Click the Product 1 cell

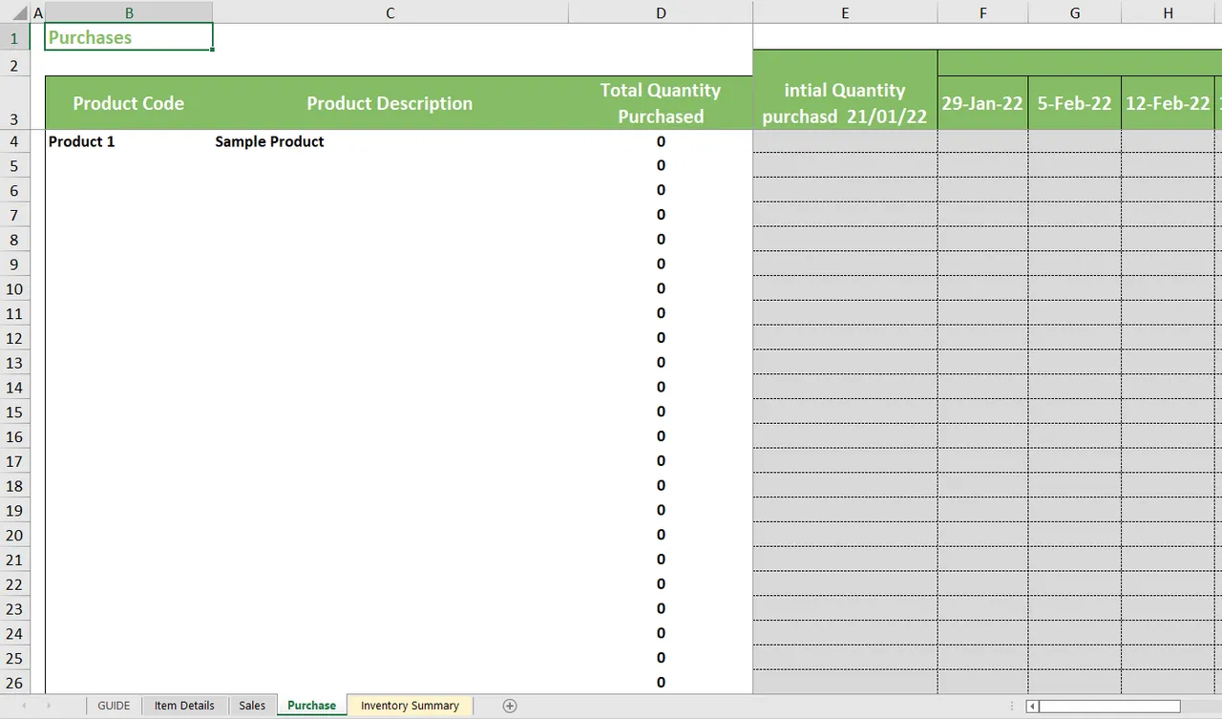[129, 141]
